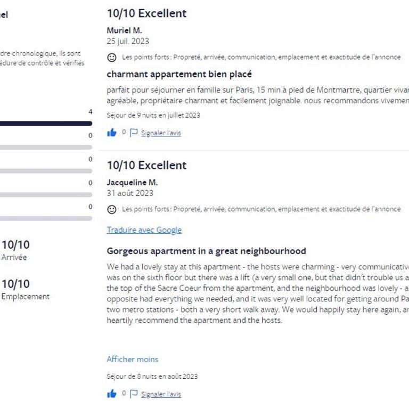409x409 pixels.
Task: Click 'charmant appartement bien placé' review title
Action: pos(179,74)
